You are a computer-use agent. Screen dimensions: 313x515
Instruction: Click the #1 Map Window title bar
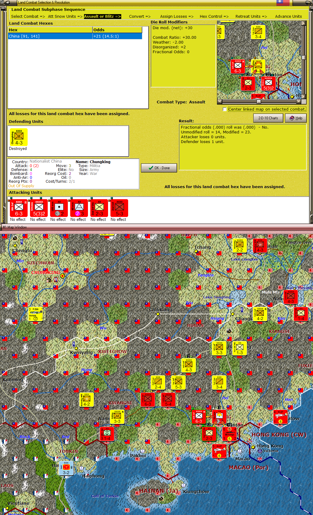tap(156, 227)
